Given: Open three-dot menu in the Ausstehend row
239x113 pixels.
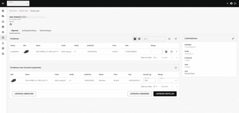Looking at the screenshot, I should [176, 52].
